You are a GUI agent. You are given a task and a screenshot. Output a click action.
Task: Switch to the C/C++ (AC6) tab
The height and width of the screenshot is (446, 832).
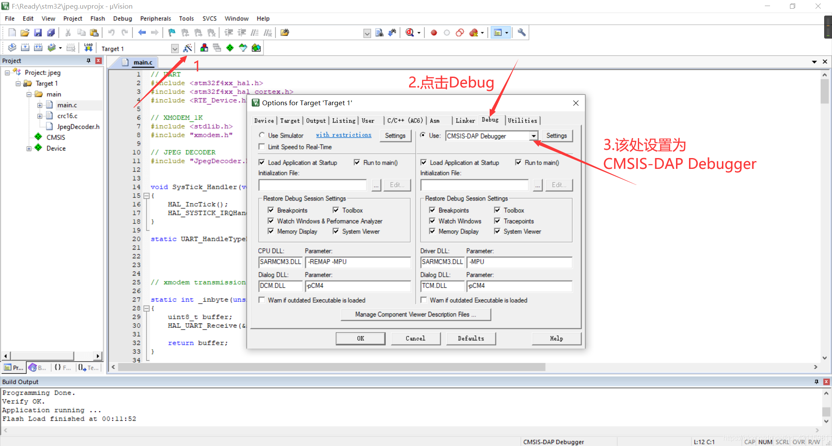point(405,121)
